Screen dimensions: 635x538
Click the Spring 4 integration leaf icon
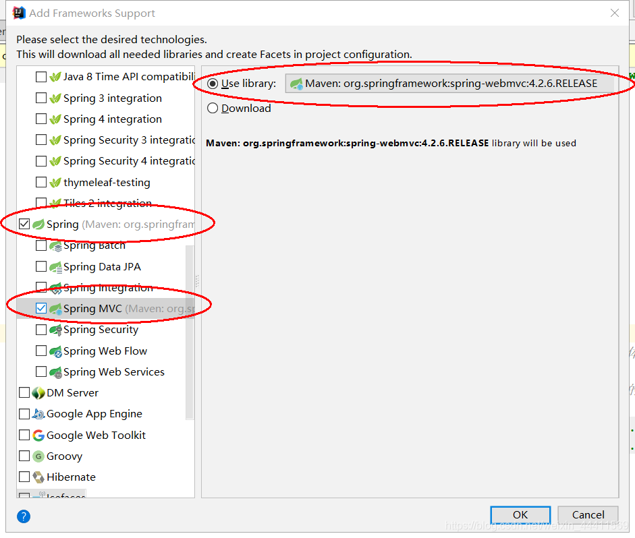pyautogui.click(x=55, y=119)
